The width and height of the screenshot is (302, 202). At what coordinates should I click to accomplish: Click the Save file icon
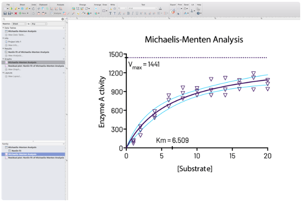(5, 13)
